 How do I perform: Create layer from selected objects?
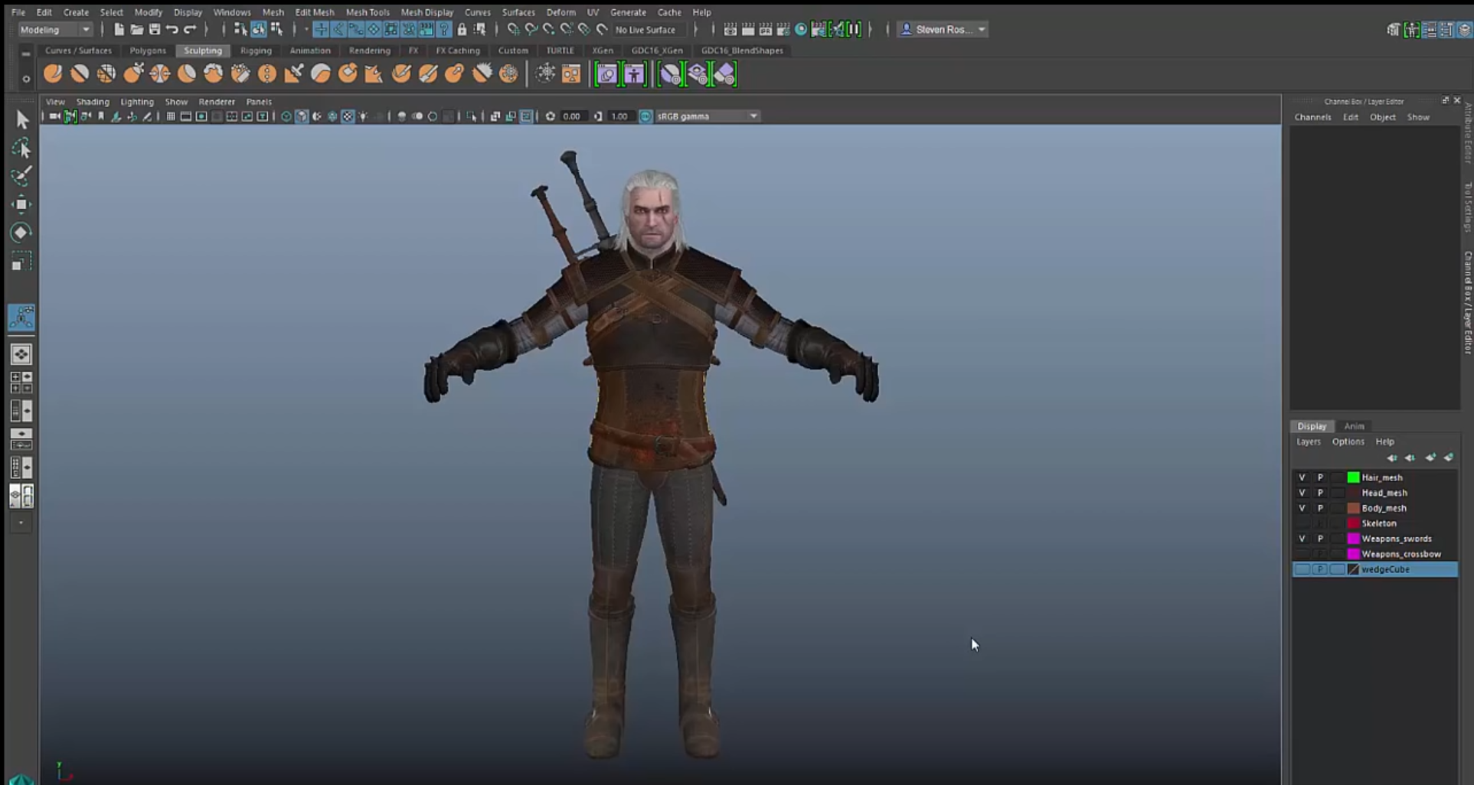coord(1448,458)
